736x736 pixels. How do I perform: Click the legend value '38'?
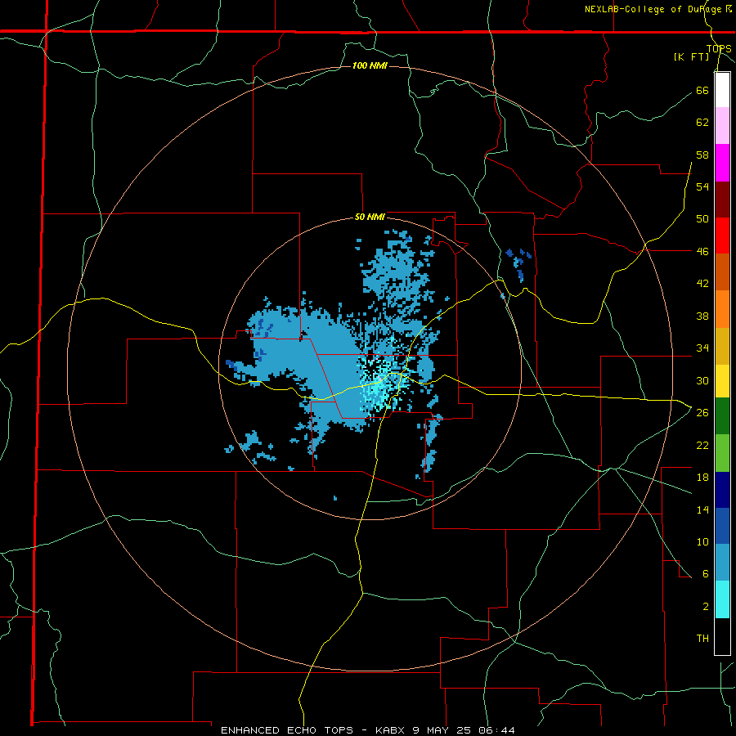(x=702, y=316)
